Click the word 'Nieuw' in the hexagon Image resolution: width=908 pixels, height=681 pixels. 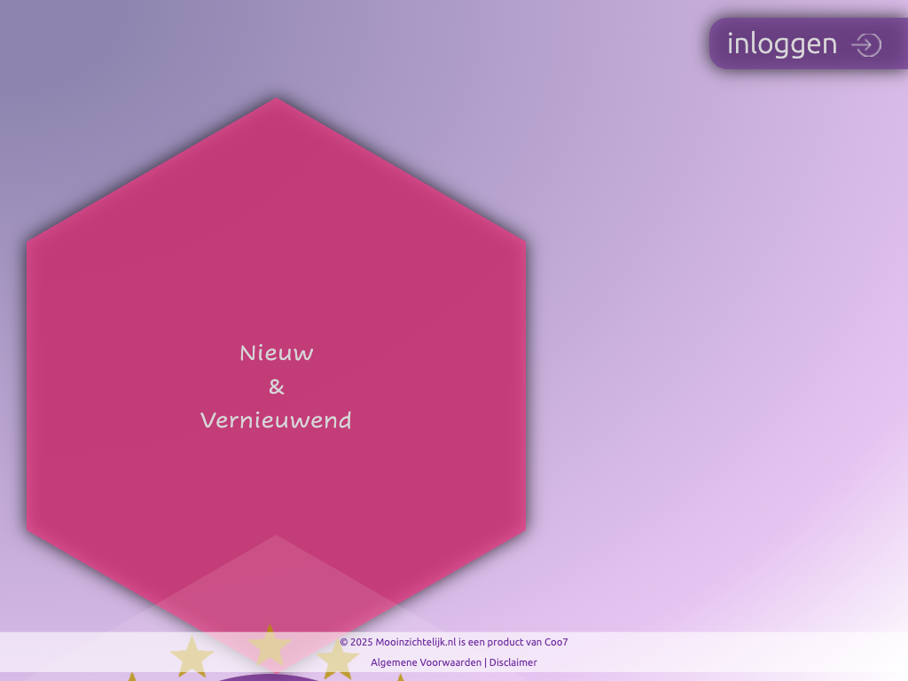point(276,353)
